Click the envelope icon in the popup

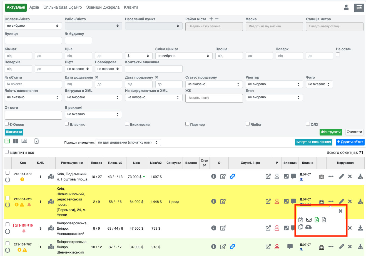tap(309, 220)
